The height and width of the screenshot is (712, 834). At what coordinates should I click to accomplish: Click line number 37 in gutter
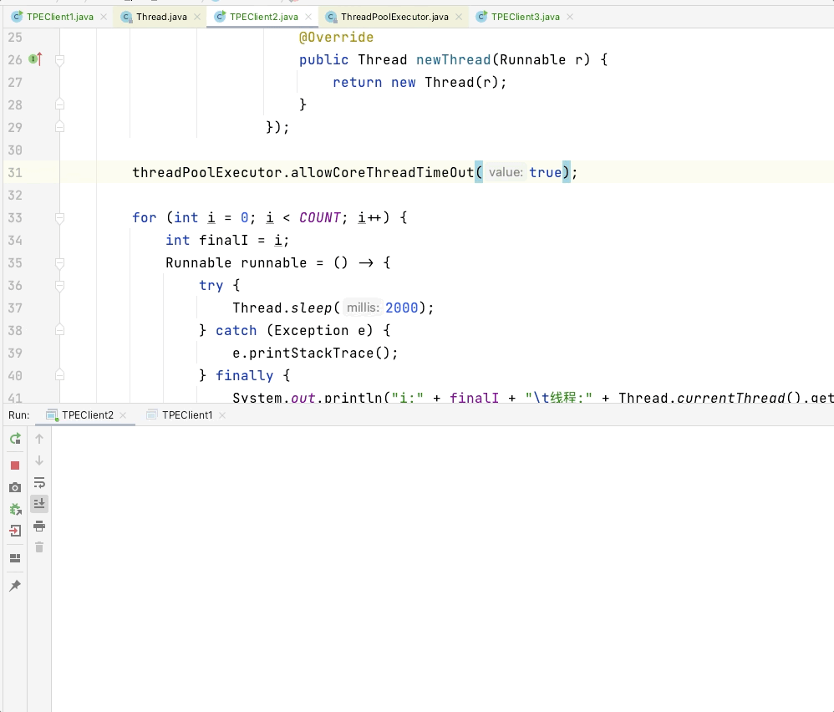click(x=15, y=308)
